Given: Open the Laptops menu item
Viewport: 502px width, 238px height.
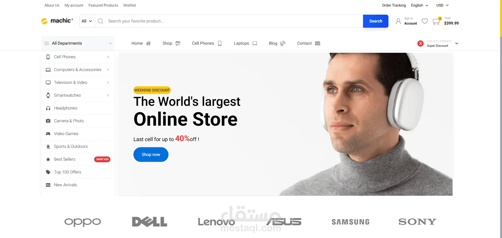Looking at the screenshot, I should 246,43.
